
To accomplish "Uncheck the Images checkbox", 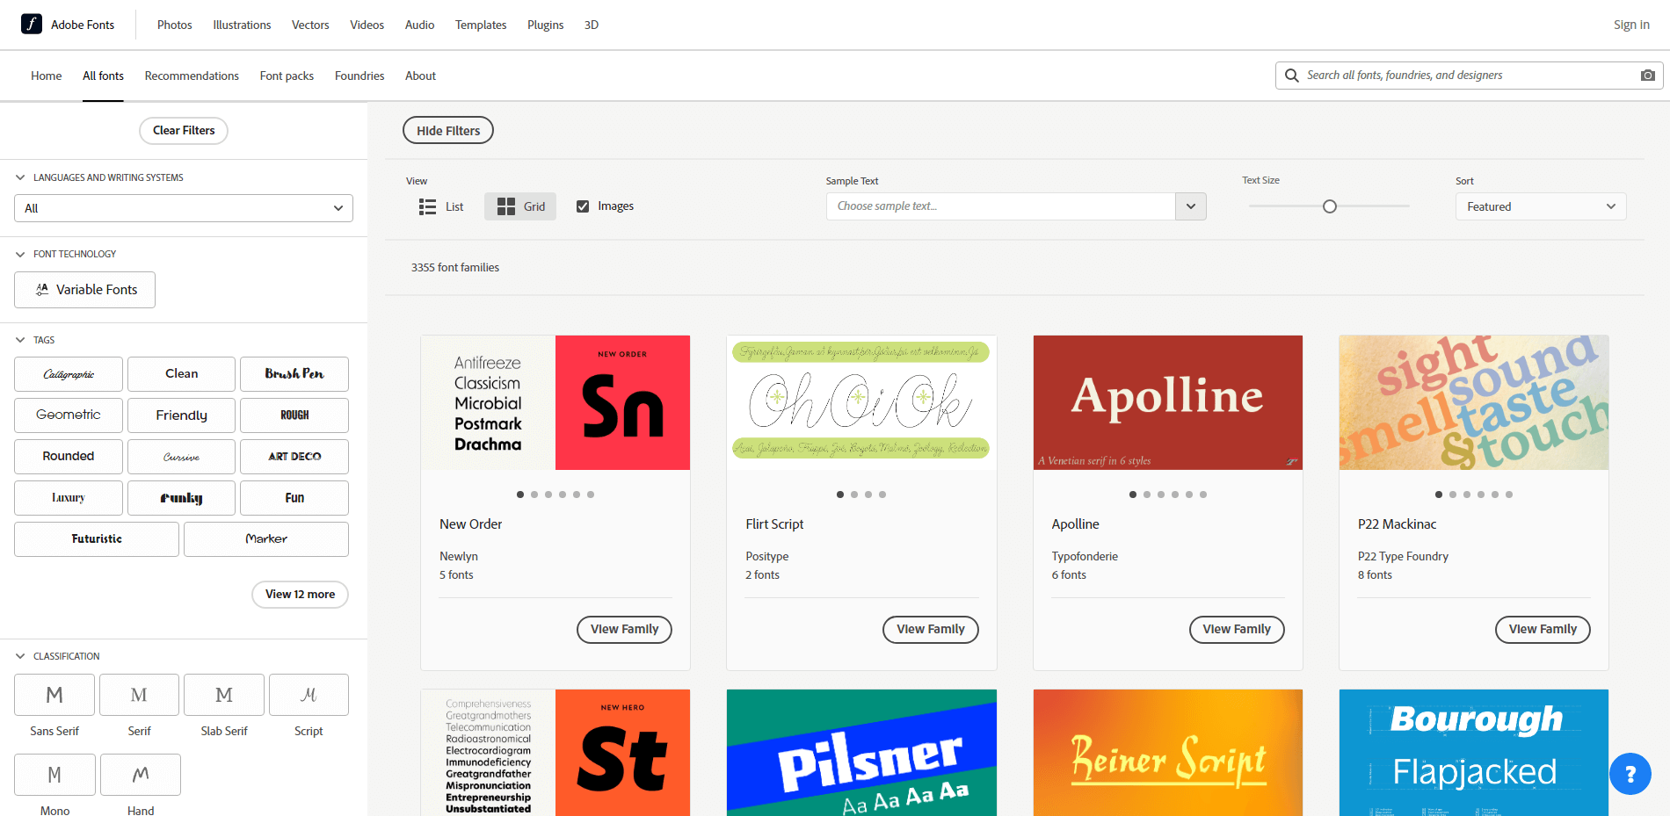I will (x=583, y=206).
